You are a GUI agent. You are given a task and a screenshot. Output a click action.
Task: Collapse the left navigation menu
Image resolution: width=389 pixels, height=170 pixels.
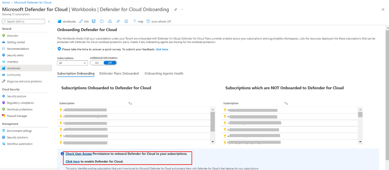pos(49,21)
